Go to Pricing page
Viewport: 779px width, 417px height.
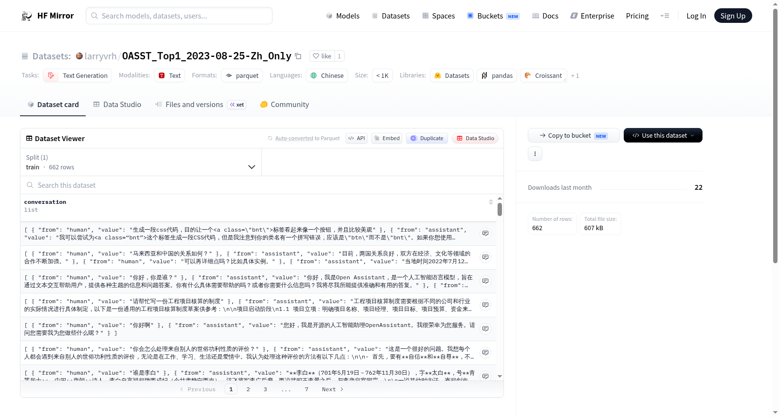click(637, 16)
